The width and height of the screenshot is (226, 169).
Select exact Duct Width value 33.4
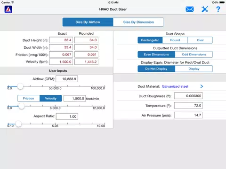61,47
